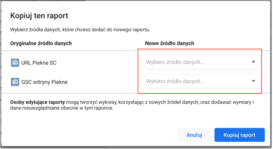This screenshot has height=149, width=273.
Task: Click the dimmed background strip above the dialog
Action: (160, 1)
